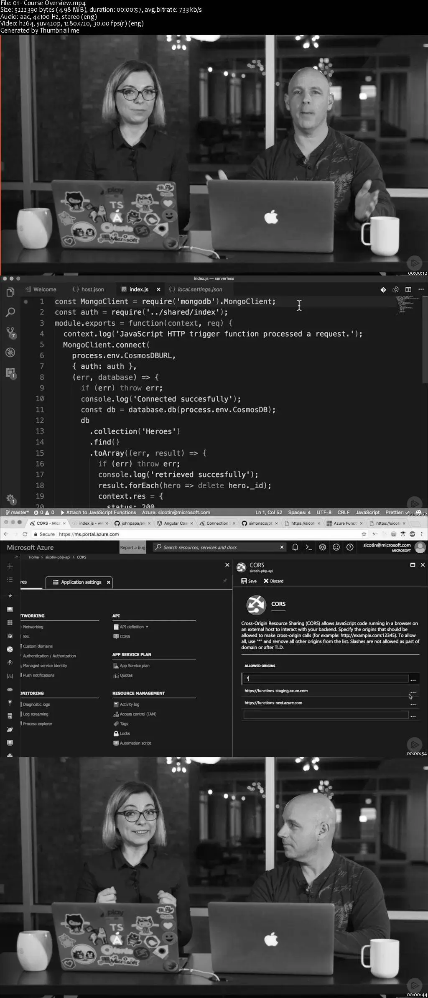The height and width of the screenshot is (998, 428).
Task: Expand the Azure left navigation menu
Action: [17, 557]
